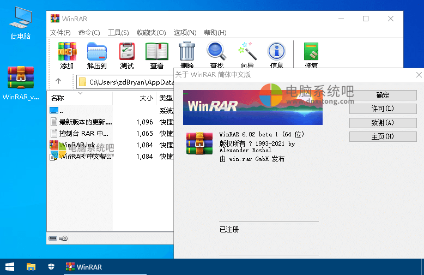This screenshot has height=275, width=424.
Task: Open the 命令(C) menu
Action: (x=89, y=33)
